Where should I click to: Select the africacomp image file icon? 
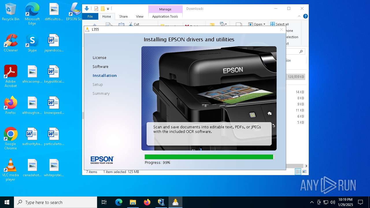coord(32,74)
